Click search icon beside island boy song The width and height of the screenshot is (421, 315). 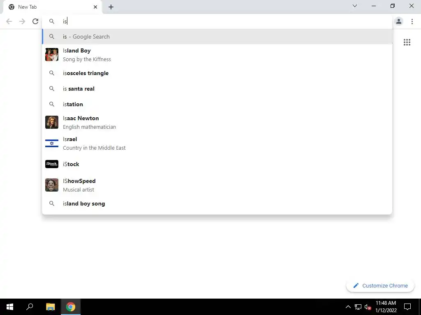[52, 203]
